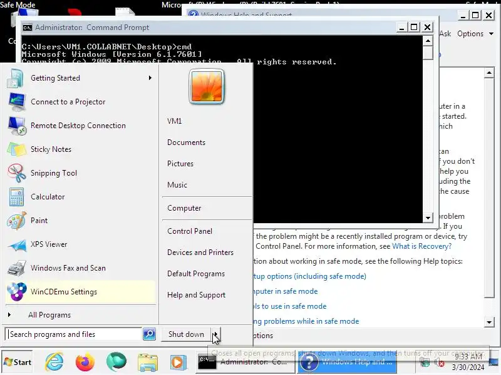The height and width of the screenshot is (375, 501).
Task: Click Help window scrollbar up arrow
Action: point(489,72)
